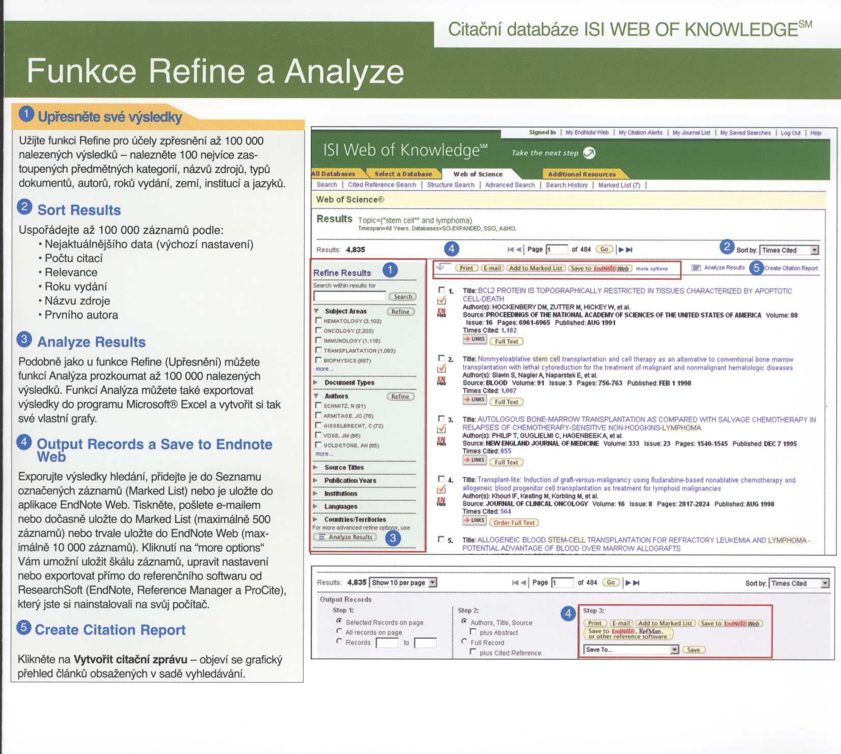Click the Create Citation Report link
The image size is (841, 754).
click(791, 268)
